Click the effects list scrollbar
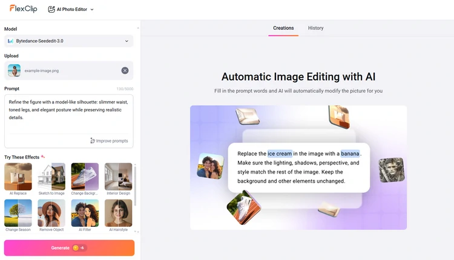Image resolution: width=454 pixels, height=260 pixels. [x=135, y=186]
